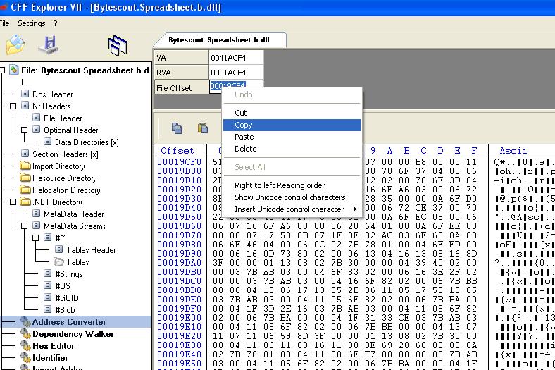Click the Open file toolbar icon

click(x=15, y=45)
